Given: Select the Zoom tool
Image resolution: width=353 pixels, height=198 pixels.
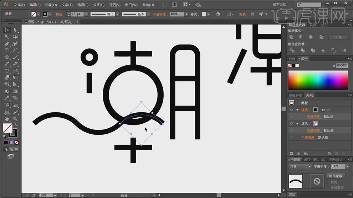Looking at the screenshot, I should pyautogui.click(x=15, y=118).
